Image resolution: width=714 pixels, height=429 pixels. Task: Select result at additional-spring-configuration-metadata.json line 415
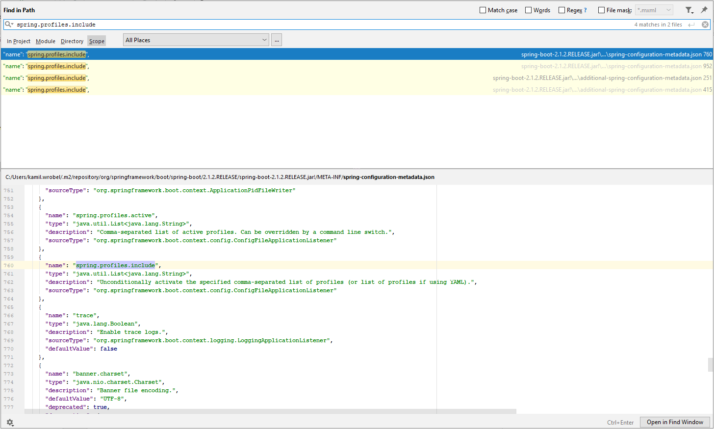357,90
